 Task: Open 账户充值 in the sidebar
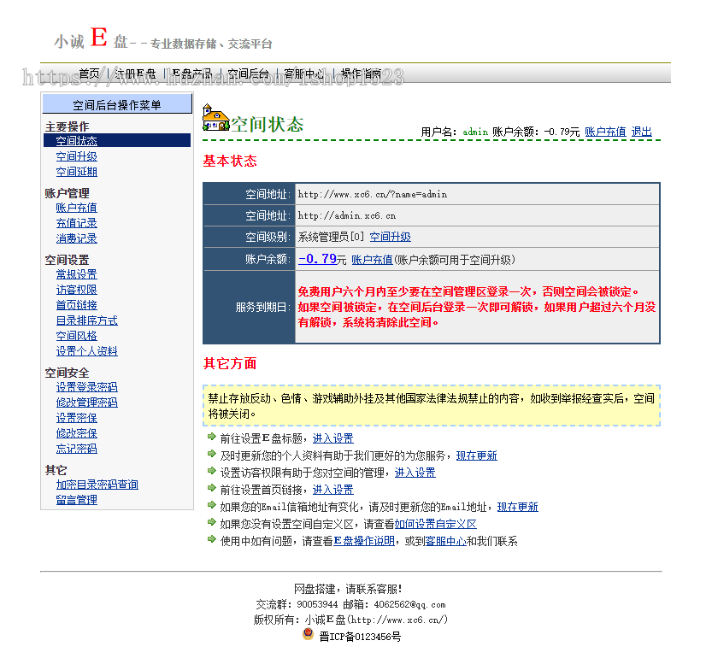[76, 208]
